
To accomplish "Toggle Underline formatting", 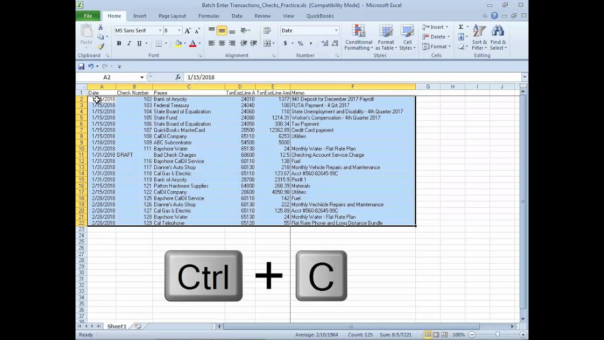I will click(x=139, y=43).
